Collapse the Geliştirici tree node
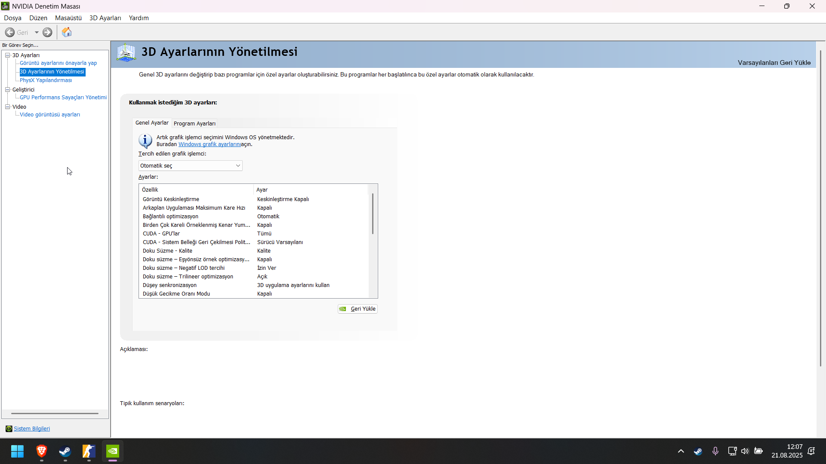 [7, 89]
